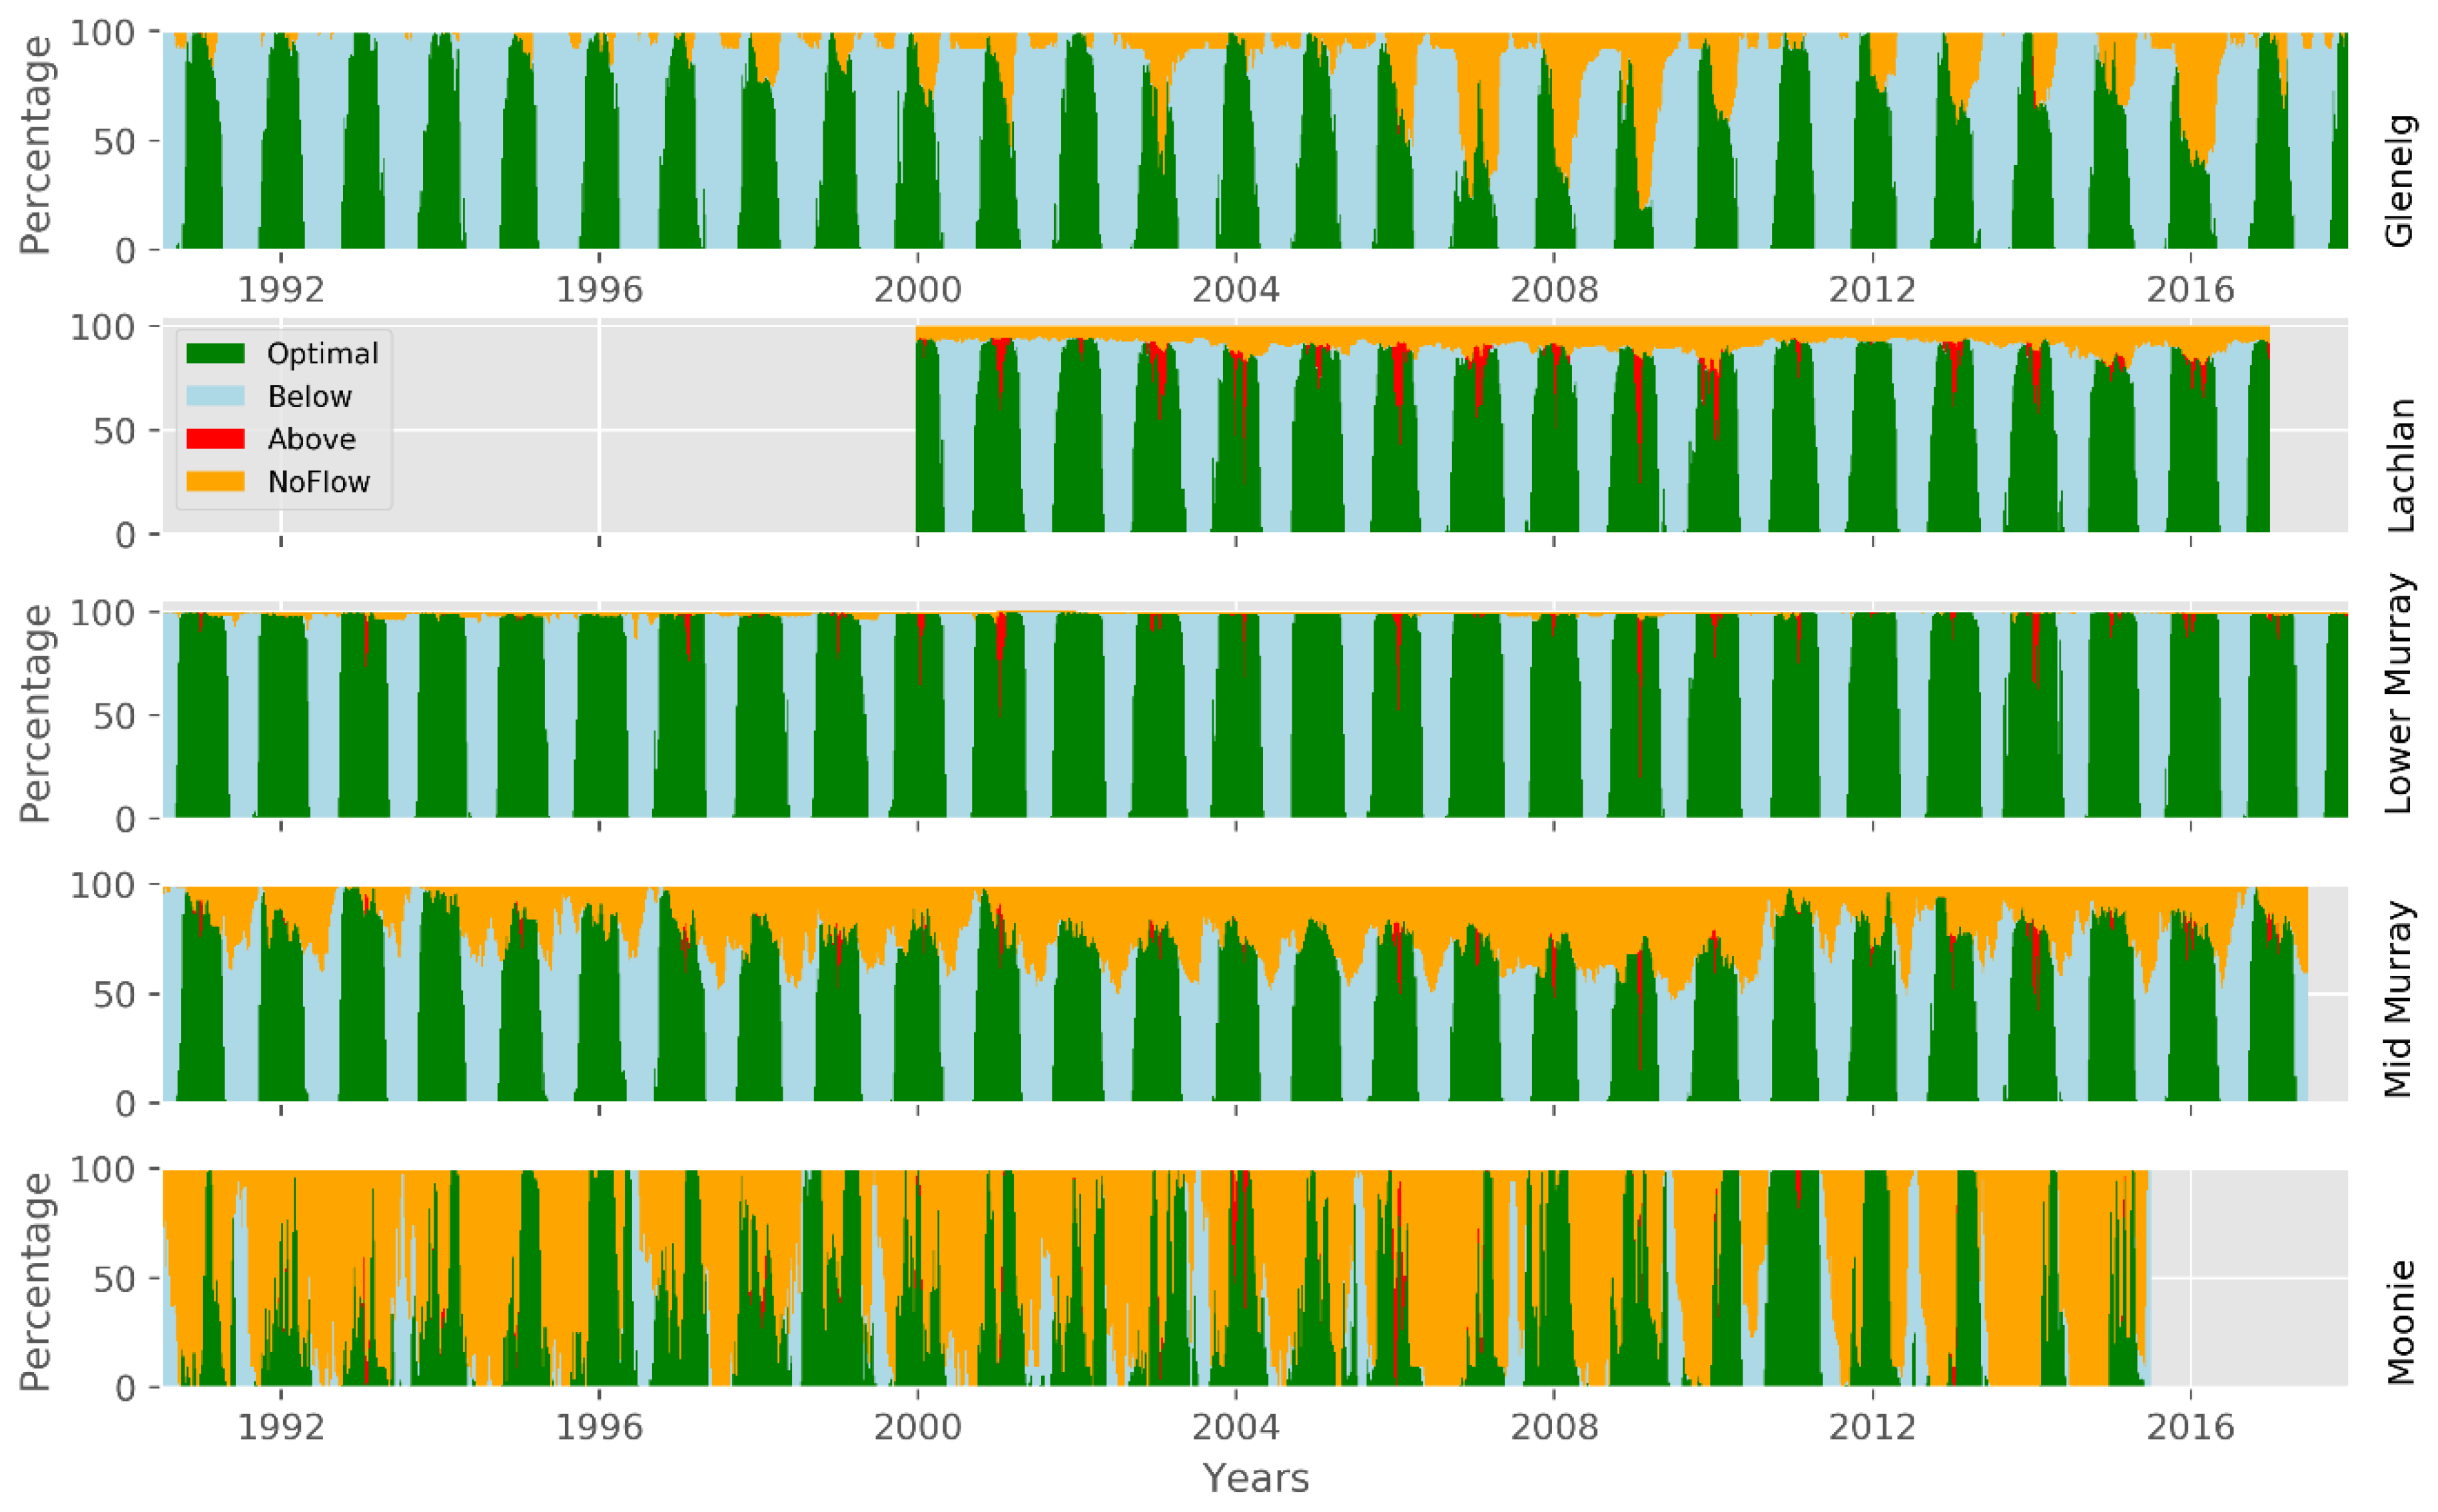Click the Mid Murray panel label
The width and height of the screenshot is (2438, 1512).
2400,998
